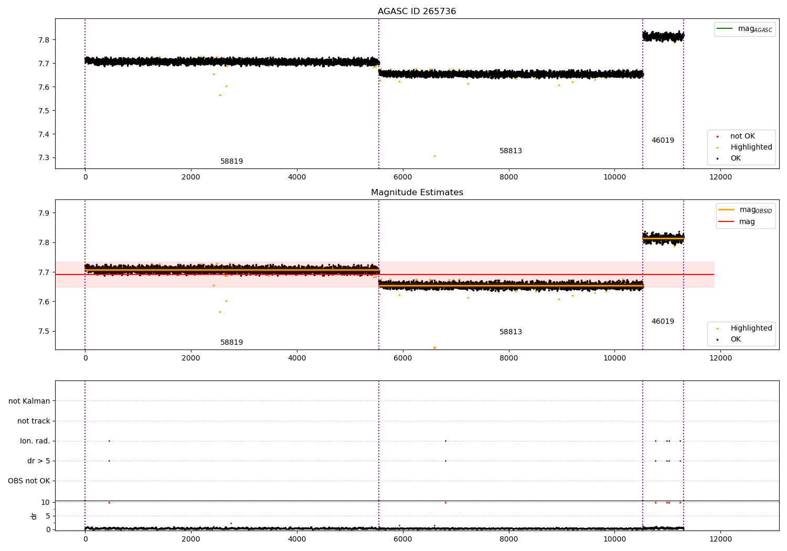Select the red 'mag' line legend entry
The height and width of the screenshot is (551, 787).
(737, 222)
